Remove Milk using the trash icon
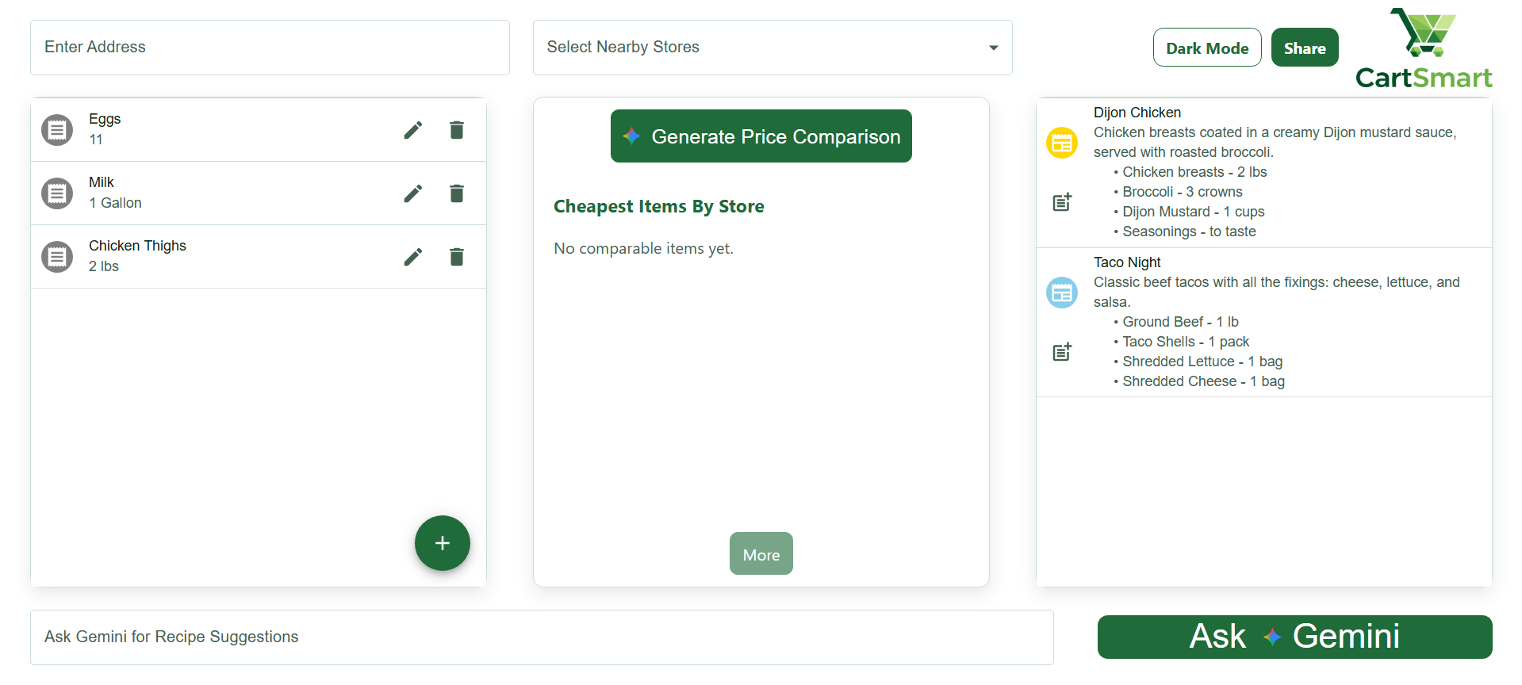This screenshot has width=1522, height=685. pos(457,193)
